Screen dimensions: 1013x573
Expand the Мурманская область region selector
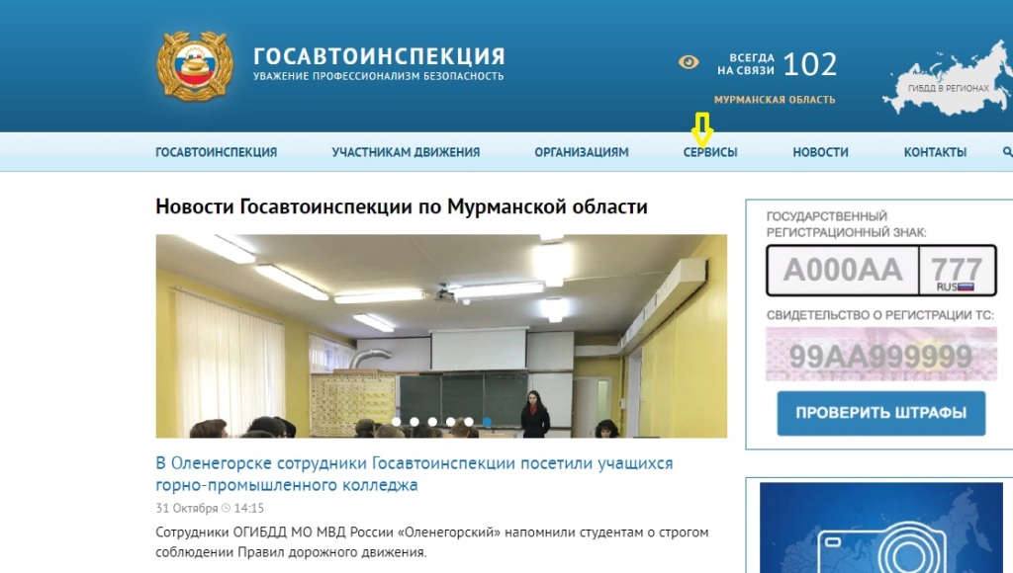774,100
